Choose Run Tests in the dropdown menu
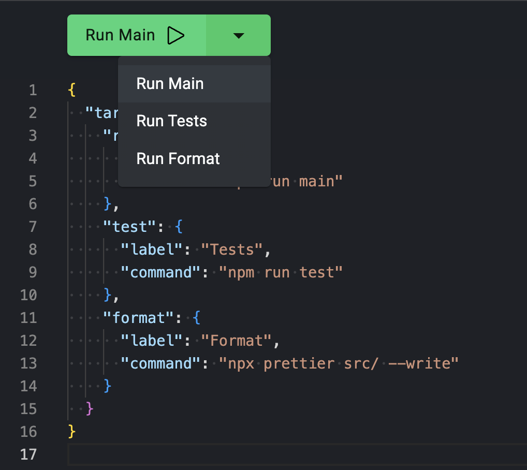 tap(171, 121)
